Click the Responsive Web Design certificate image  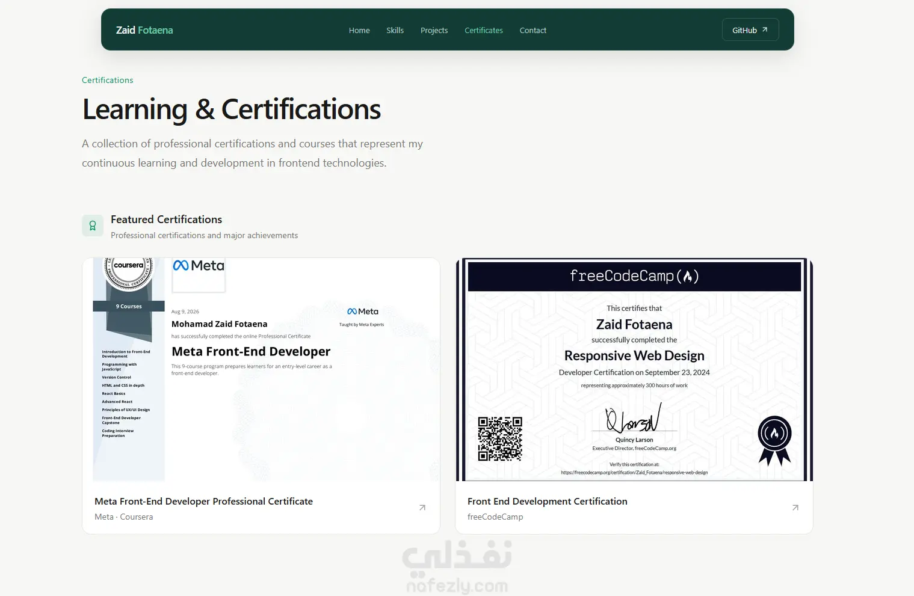click(634, 369)
